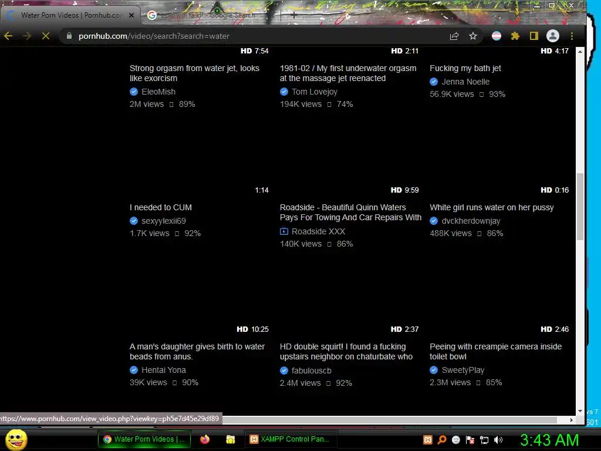The width and height of the screenshot is (601, 451).
Task: Open Jenna Noelle uploader profile
Action: pyautogui.click(x=465, y=82)
